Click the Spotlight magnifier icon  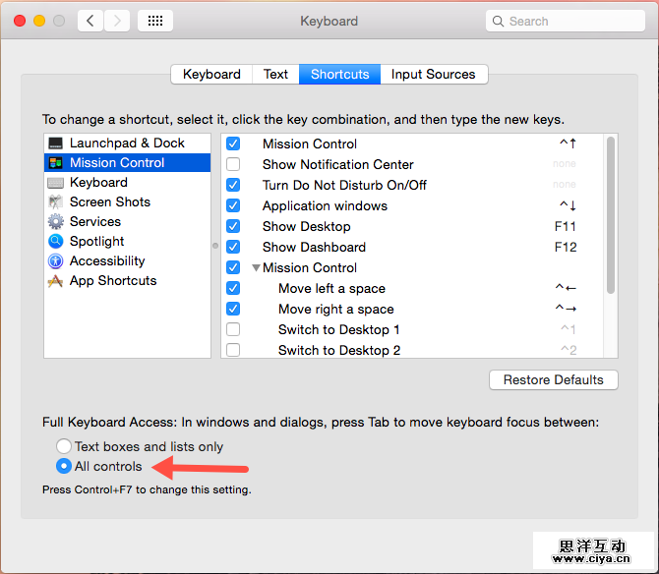55,241
